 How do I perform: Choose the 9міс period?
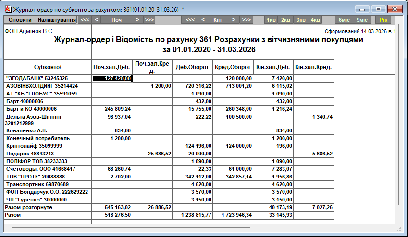point(361,20)
